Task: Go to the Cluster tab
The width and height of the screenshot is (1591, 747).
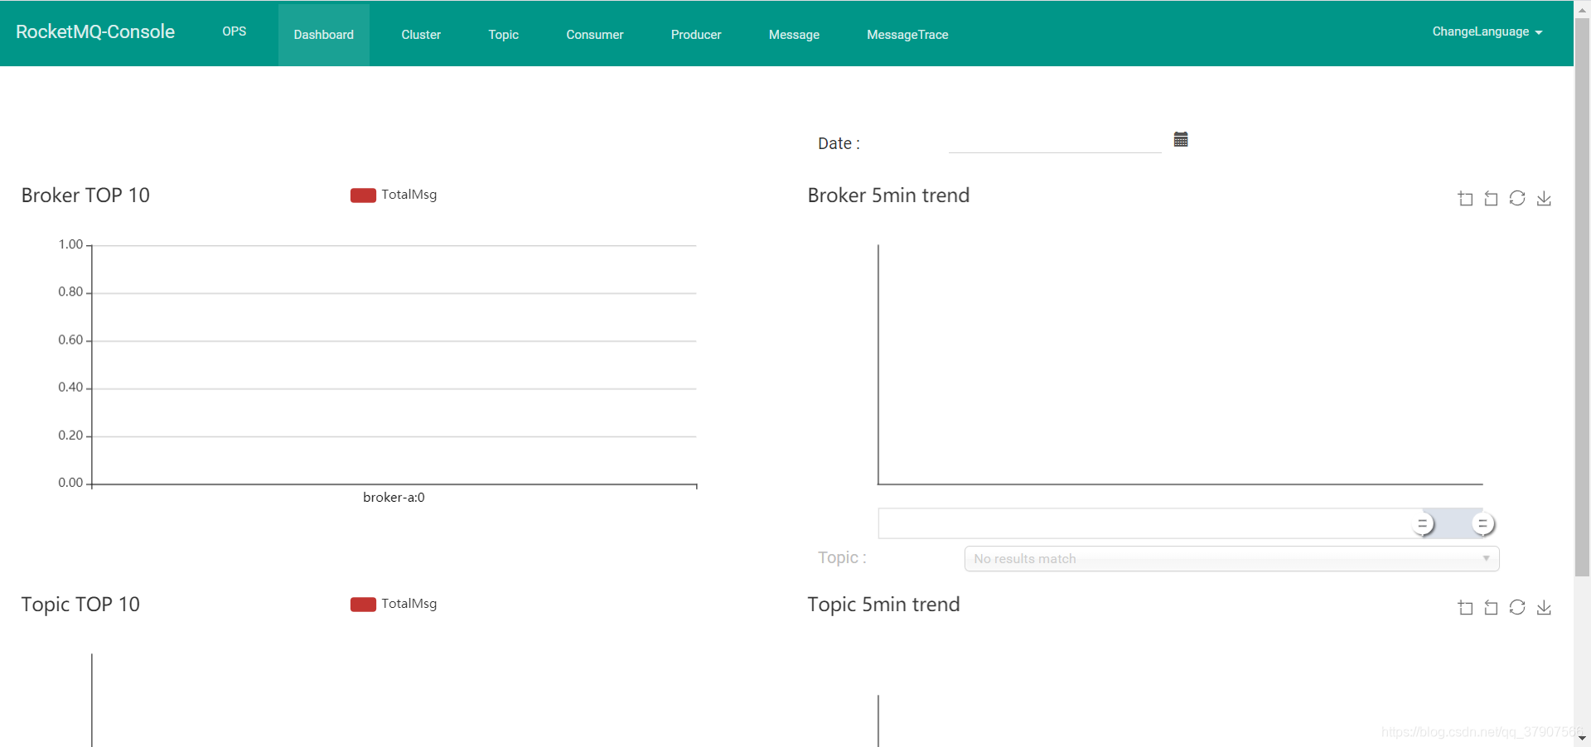Action: (421, 35)
